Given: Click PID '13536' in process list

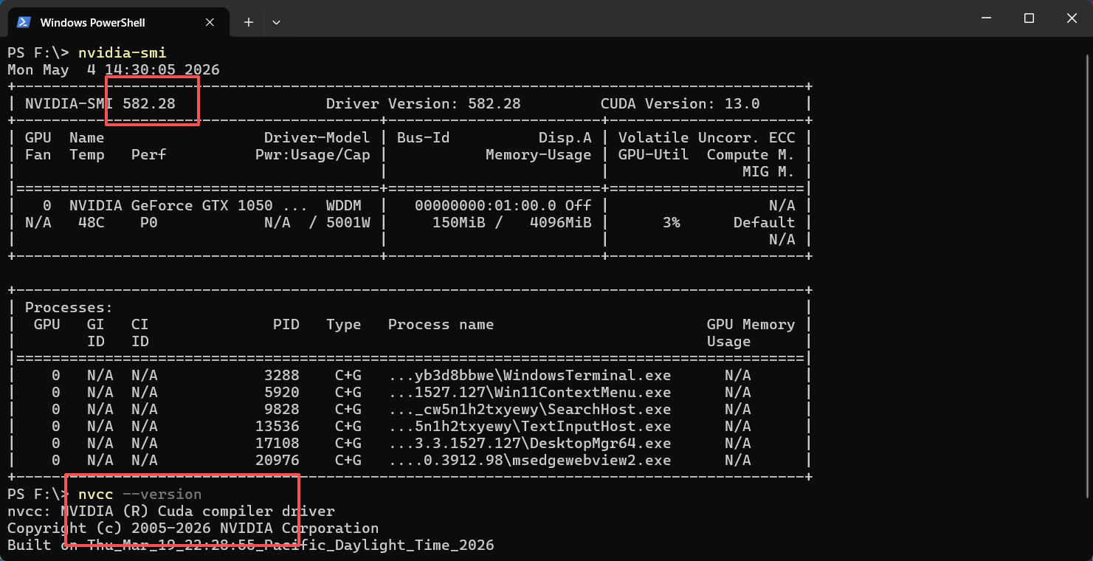Looking at the screenshot, I should (277, 426).
